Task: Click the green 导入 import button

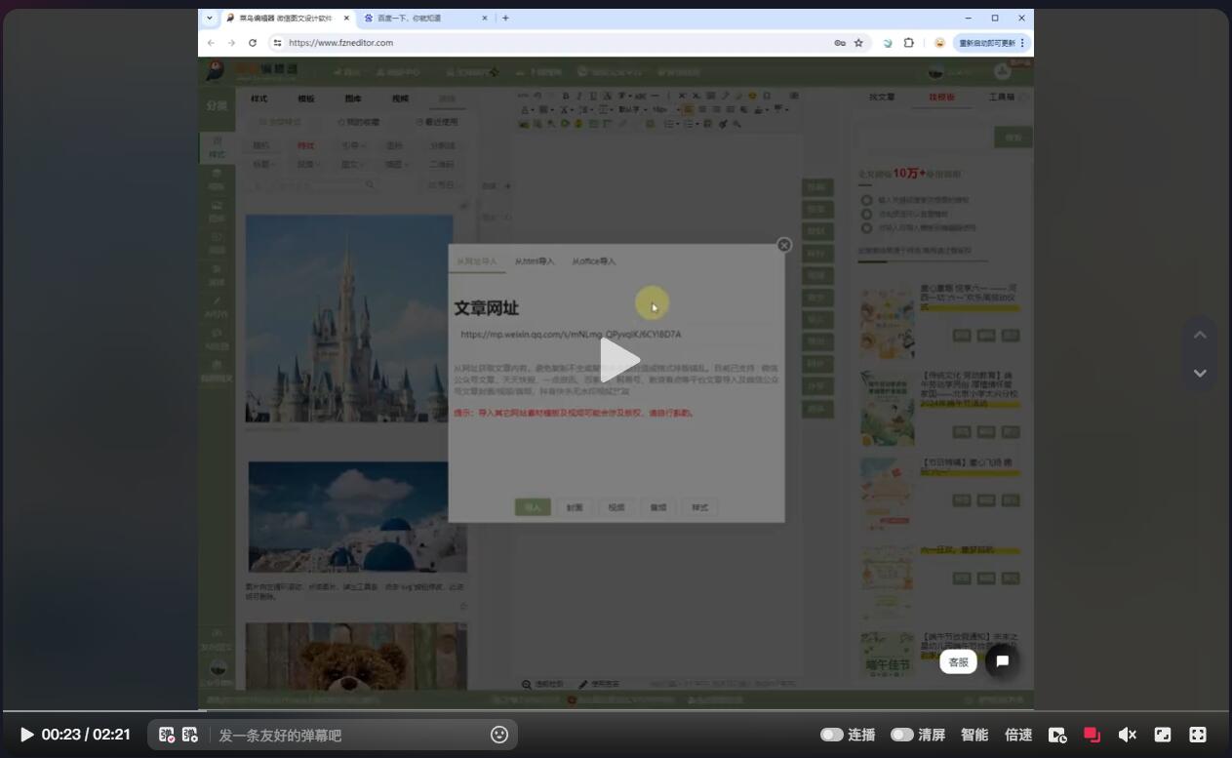Action: pyautogui.click(x=533, y=507)
